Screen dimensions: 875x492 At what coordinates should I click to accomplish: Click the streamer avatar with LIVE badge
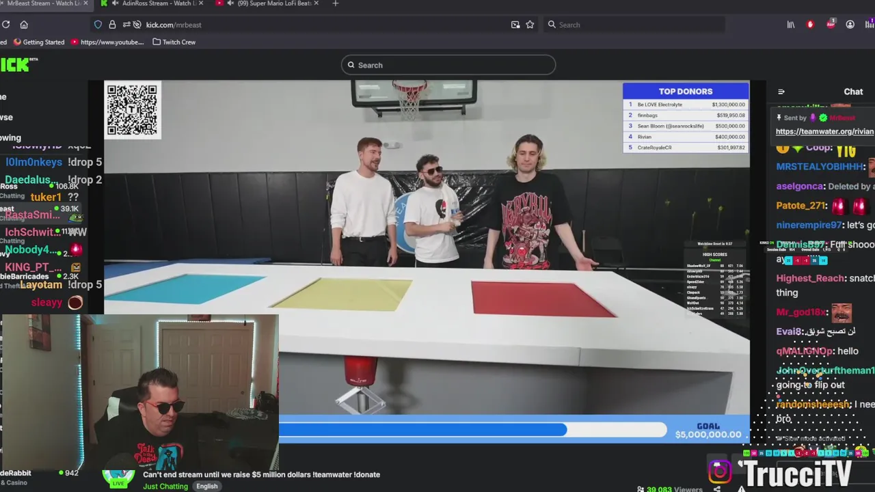click(x=119, y=478)
